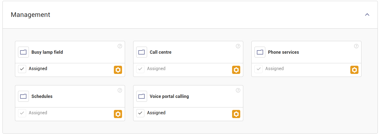Screen dimensions: 380x135
Task: Open settings gear for Voice portal calling
Action: tap(236, 114)
